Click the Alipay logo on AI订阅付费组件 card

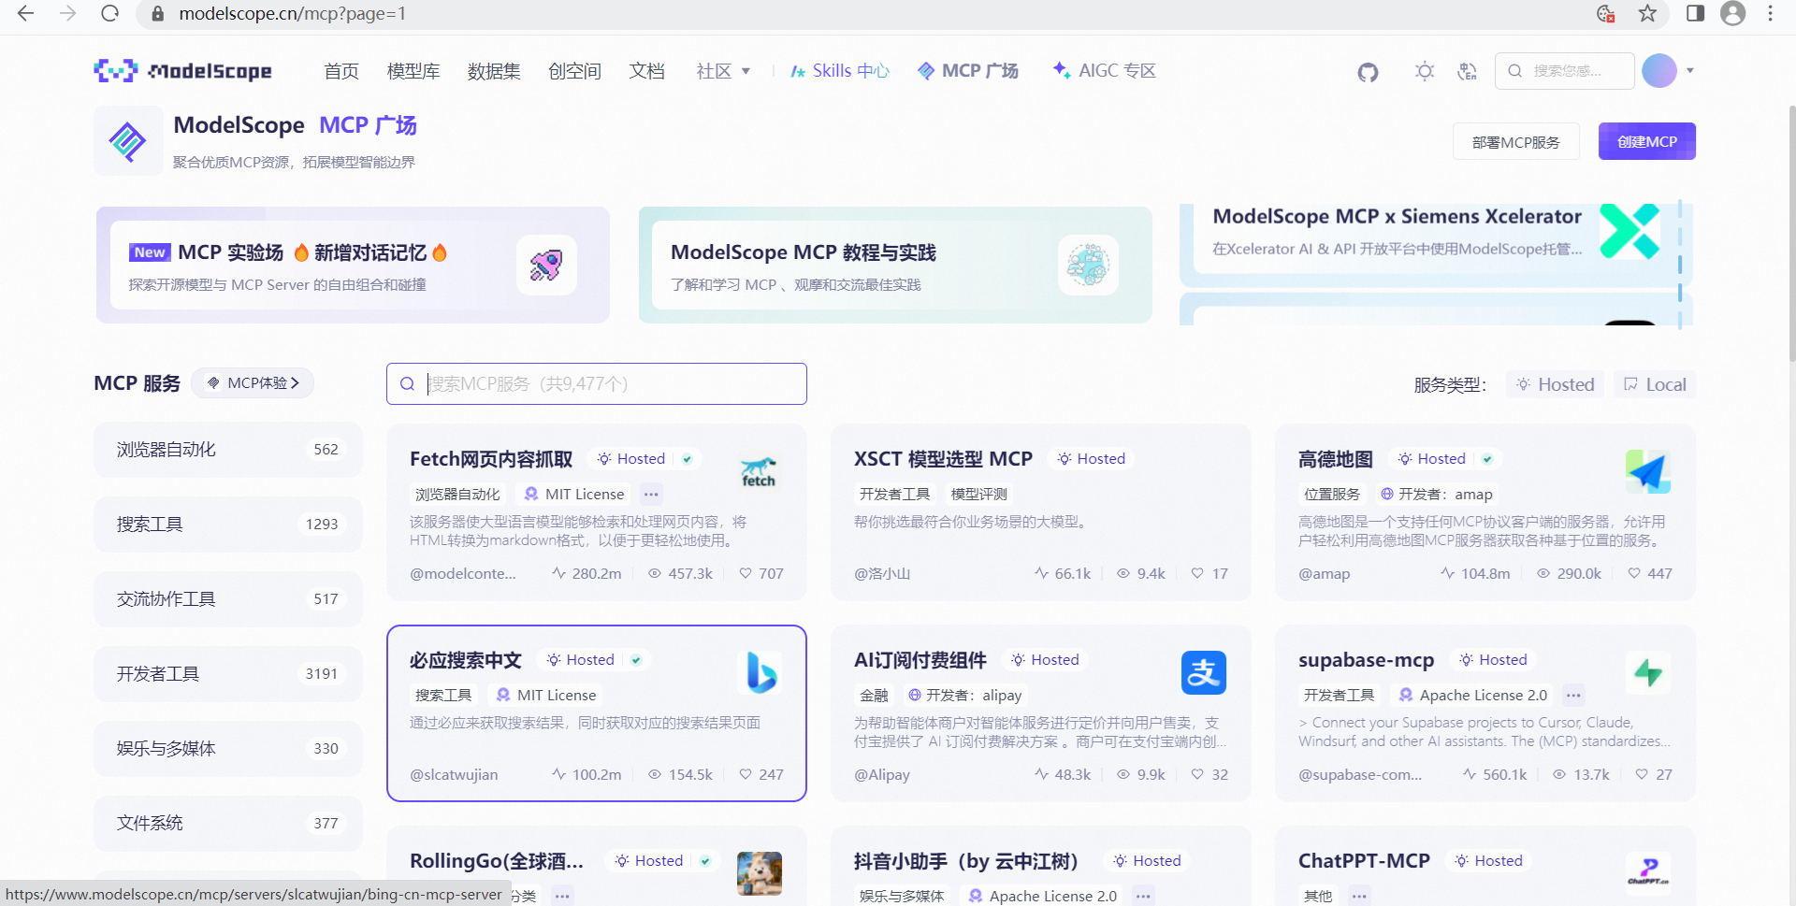point(1203,673)
